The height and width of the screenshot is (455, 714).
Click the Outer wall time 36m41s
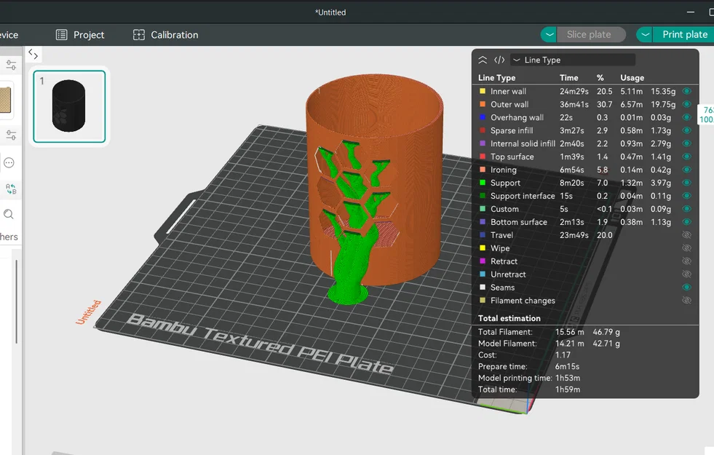[574, 104]
